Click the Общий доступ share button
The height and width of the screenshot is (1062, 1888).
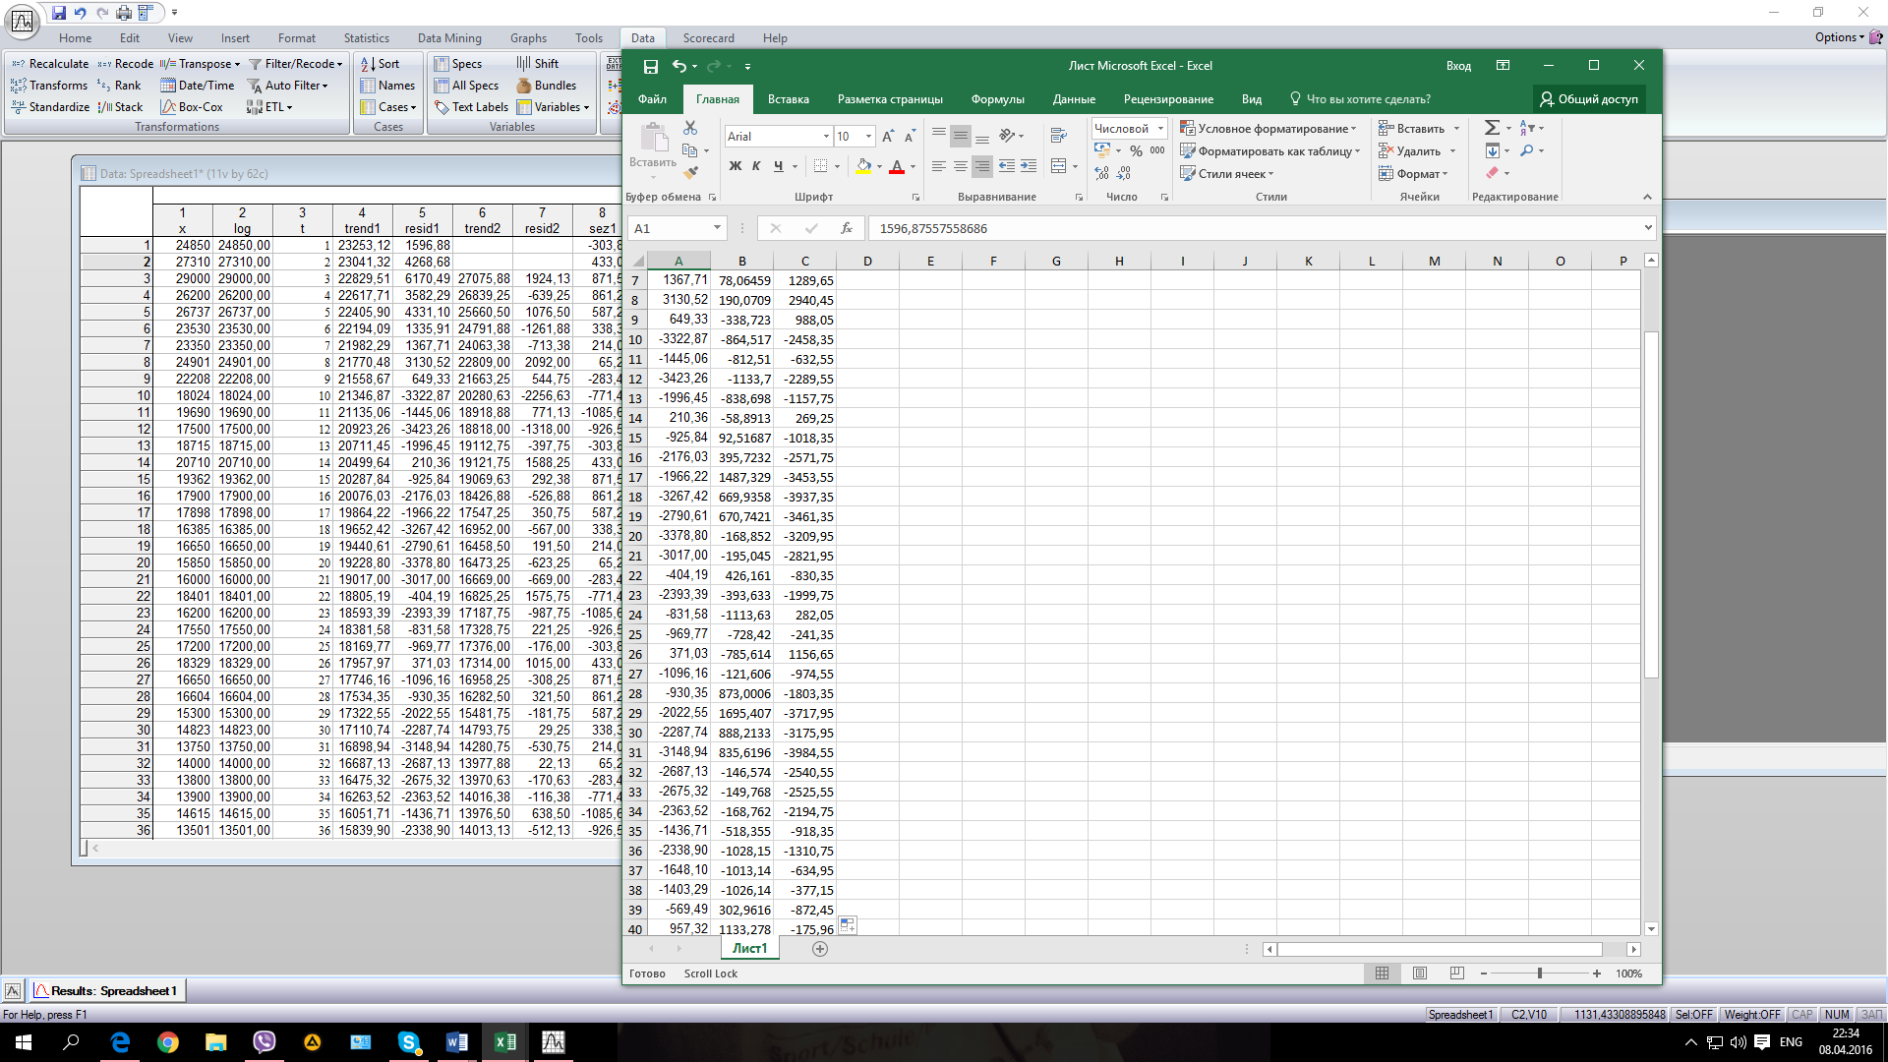tap(1588, 99)
